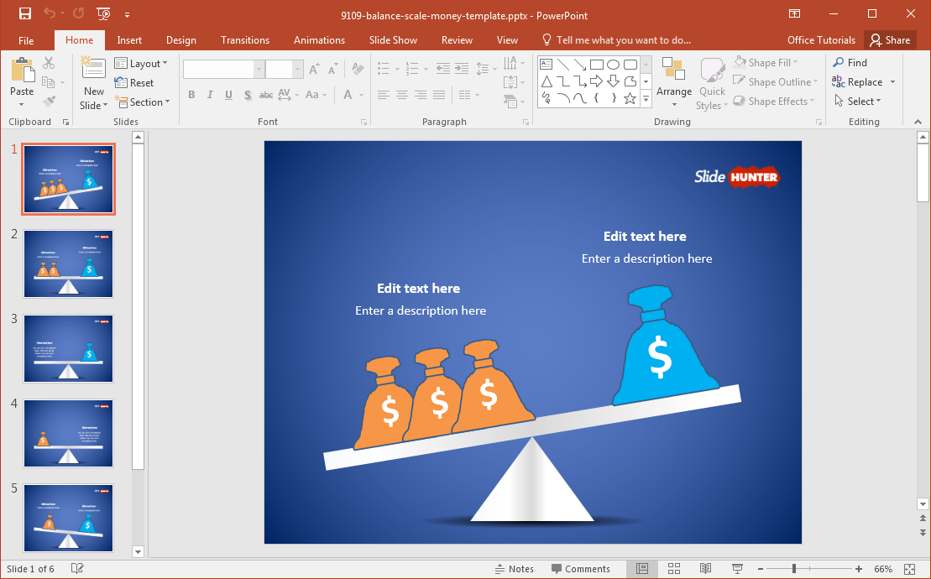931x579 pixels.
Task: Switch to Slide Sorter view icon
Action: (x=673, y=569)
